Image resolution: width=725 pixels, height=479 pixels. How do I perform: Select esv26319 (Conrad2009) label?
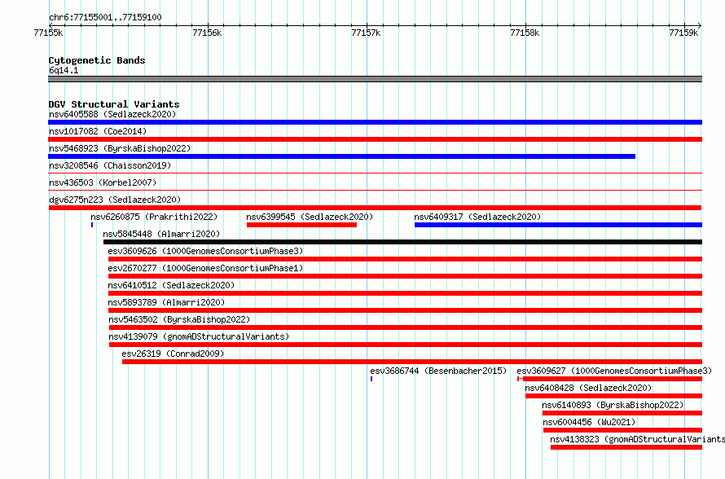(x=173, y=354)
